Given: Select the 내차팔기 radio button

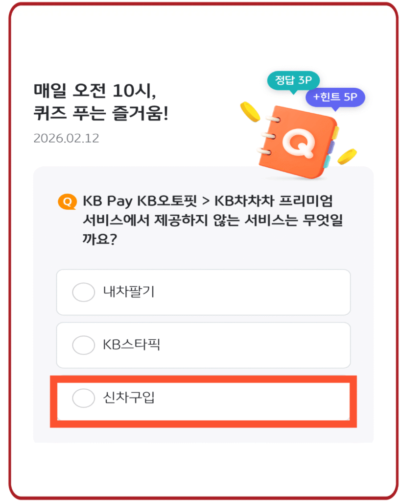Looking at the screenshot, I should point(83,292).
